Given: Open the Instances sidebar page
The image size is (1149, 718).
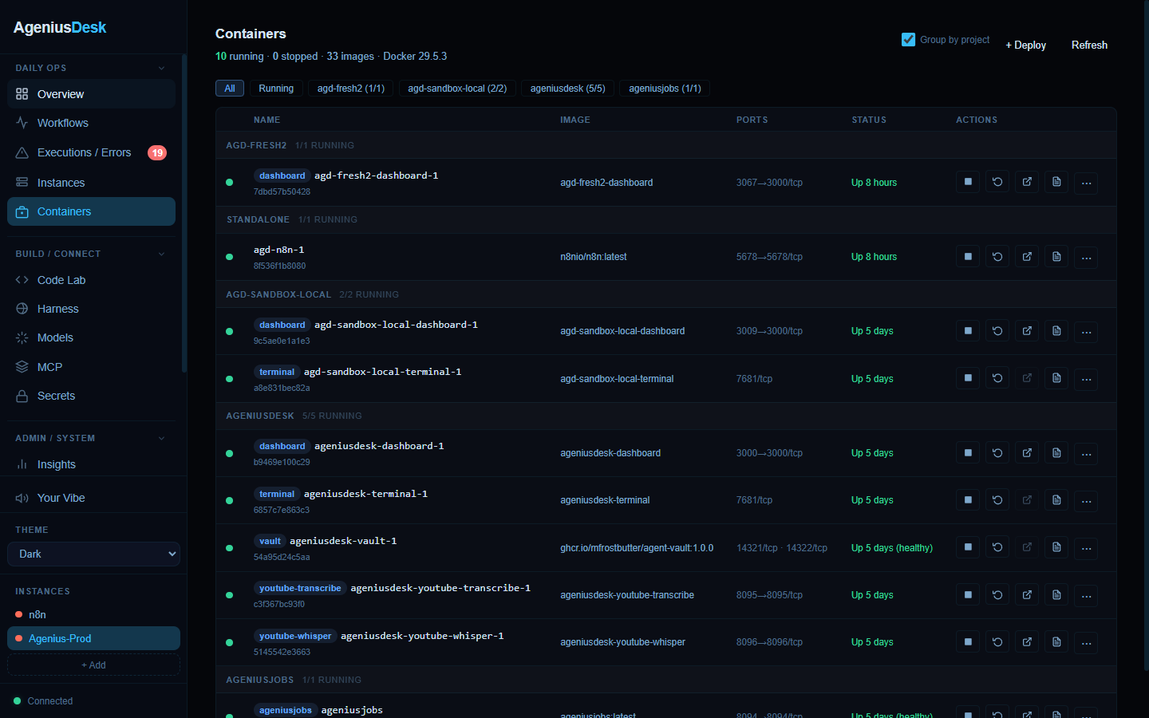Looking at the screenshot, I should (x=91, y=183).
